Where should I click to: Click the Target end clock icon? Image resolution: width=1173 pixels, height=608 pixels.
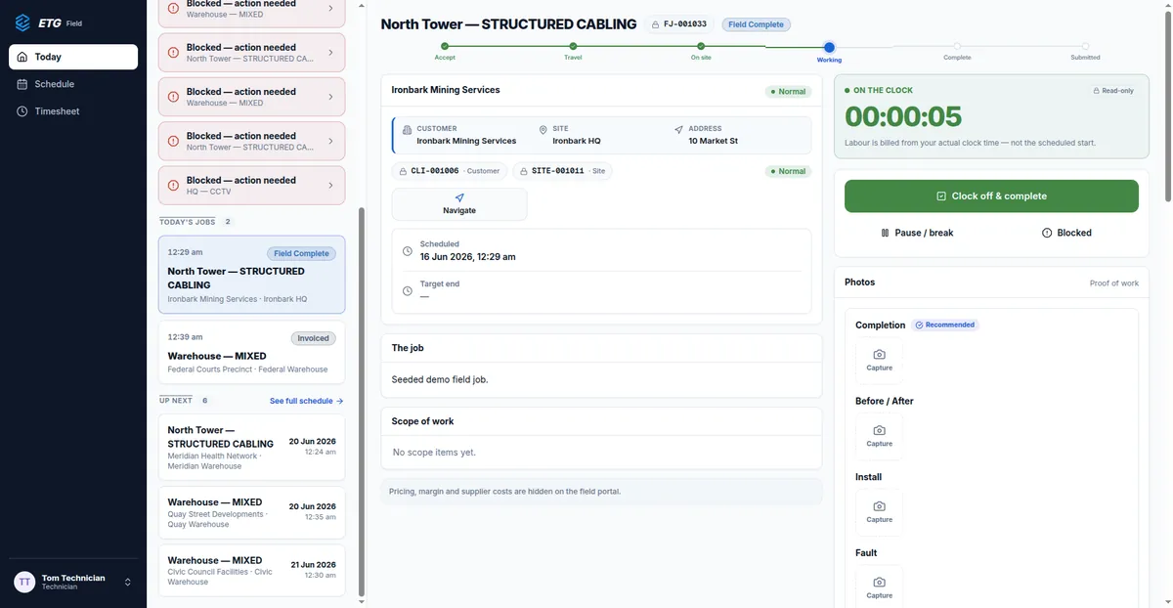[408, 290]
